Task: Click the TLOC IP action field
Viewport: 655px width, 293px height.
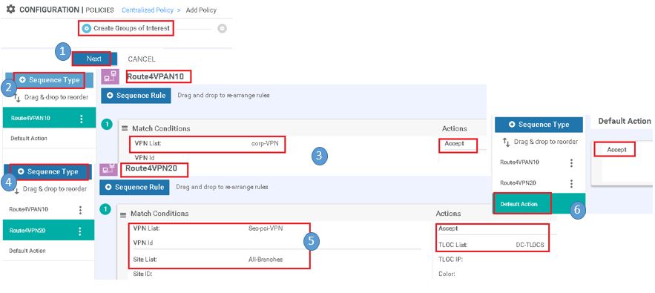Action: [450, 259]
